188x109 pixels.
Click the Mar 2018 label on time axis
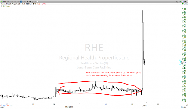coord(69,107)
